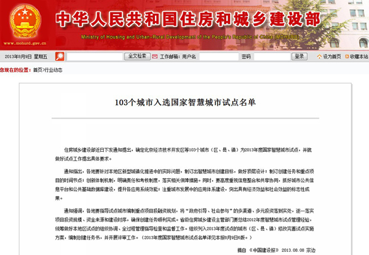The height and width of the screenshot is (255, 369).
Task: Focus the 密码 password field
Action: click(x=272, y=57)
